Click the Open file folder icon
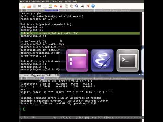The height and width of the screenshot is (122, 163). pyautogui.click(x=29, y=6)
